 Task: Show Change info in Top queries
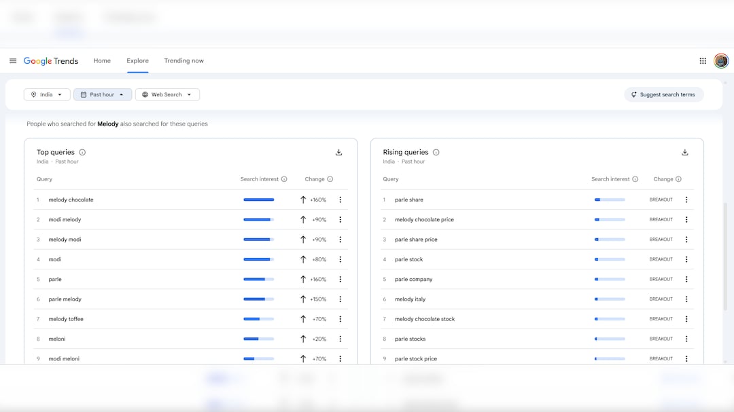[330, 179]
